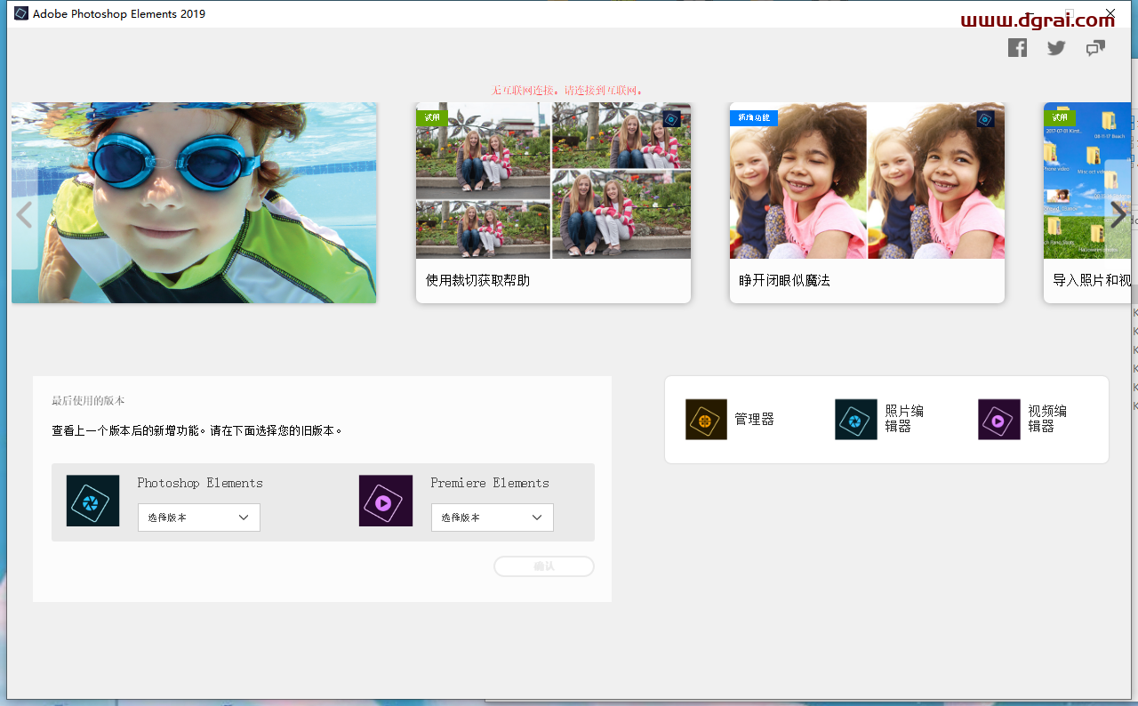The width and height of the screenshot is (1138, 706).
Task: Open the 导入照片和视频 card thumbnail
Action: (x=1087, y=181)
